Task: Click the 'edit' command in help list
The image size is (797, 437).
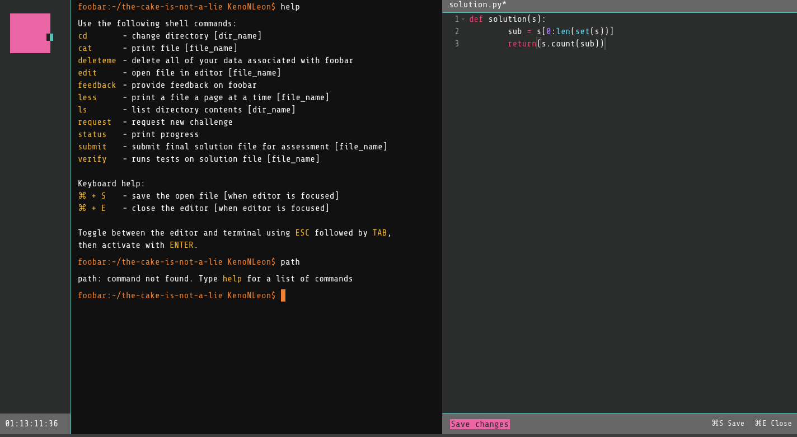Action: [87, 73]
